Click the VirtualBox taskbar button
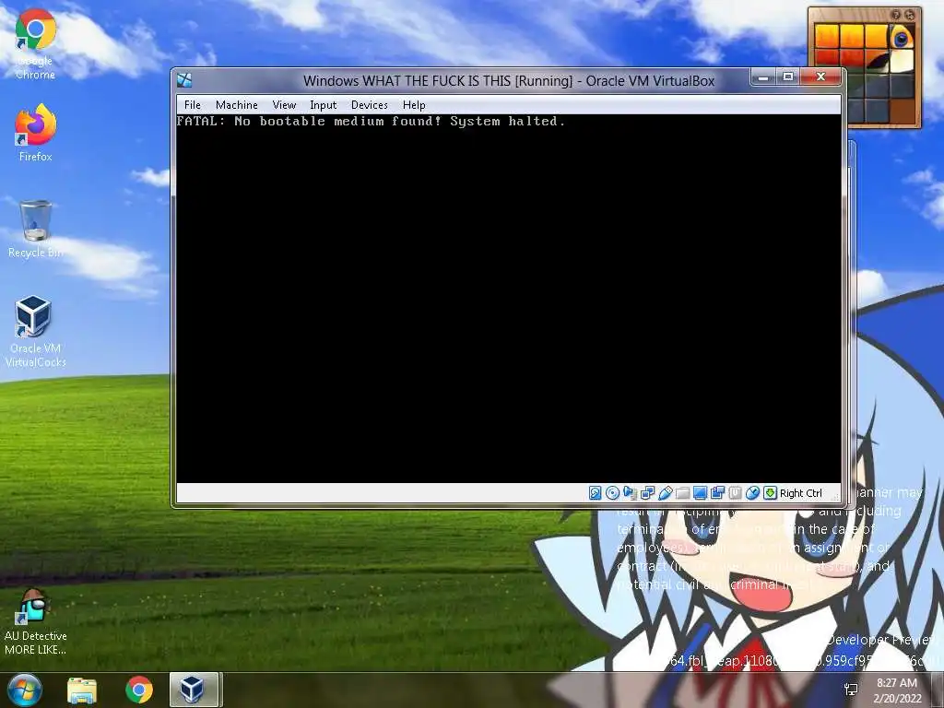The height and width of the screenshot is (708, 944). (194, 690)
